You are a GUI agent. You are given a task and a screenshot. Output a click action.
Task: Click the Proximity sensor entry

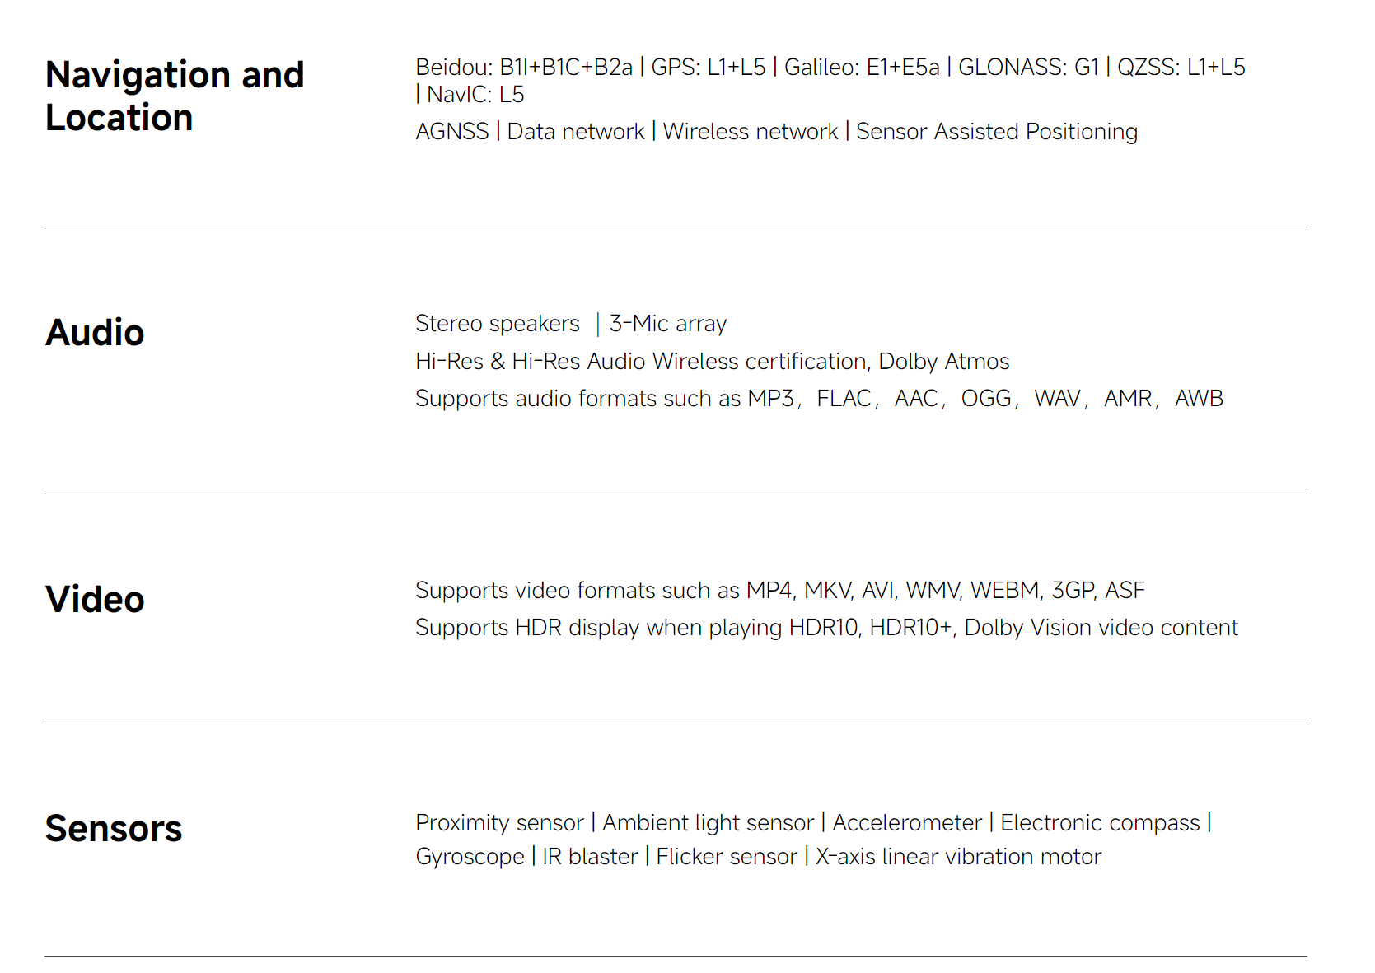point(499,823)
